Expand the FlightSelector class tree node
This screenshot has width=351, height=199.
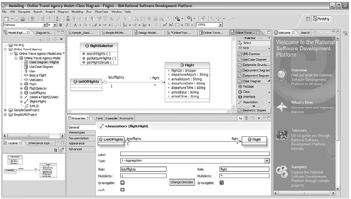[22, 89]
